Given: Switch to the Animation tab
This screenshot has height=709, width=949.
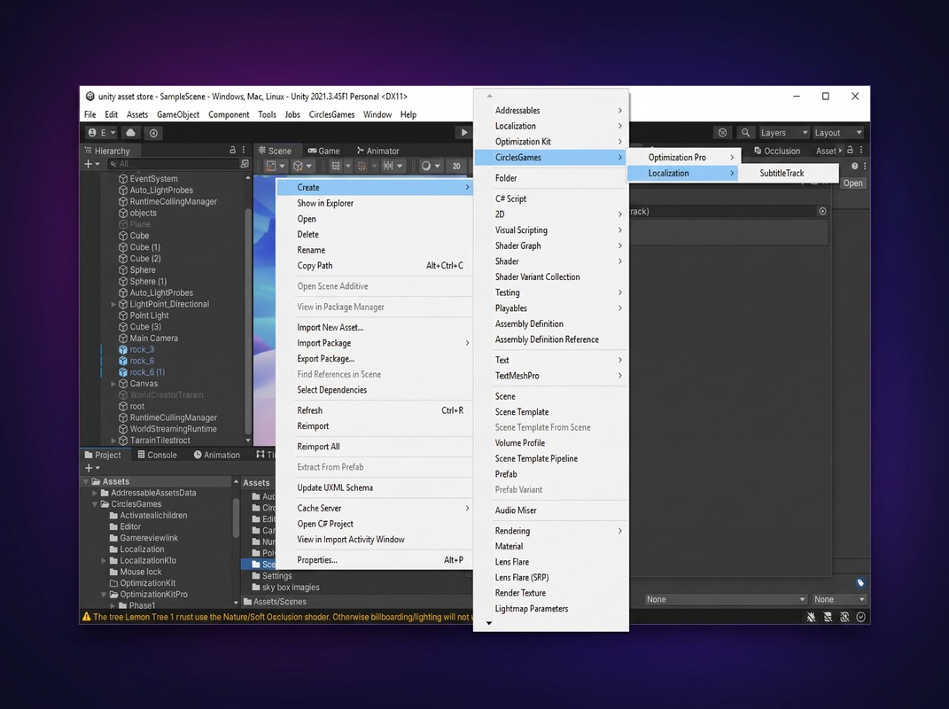Looking at the screenshot, I should (x=217, y=455).
